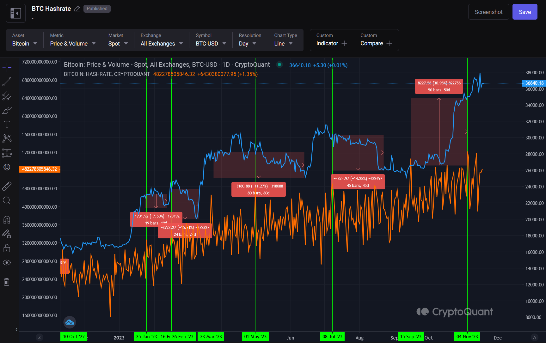Hide all drawings with the eye toggle

pyautogui.click(x=7, y=262)
